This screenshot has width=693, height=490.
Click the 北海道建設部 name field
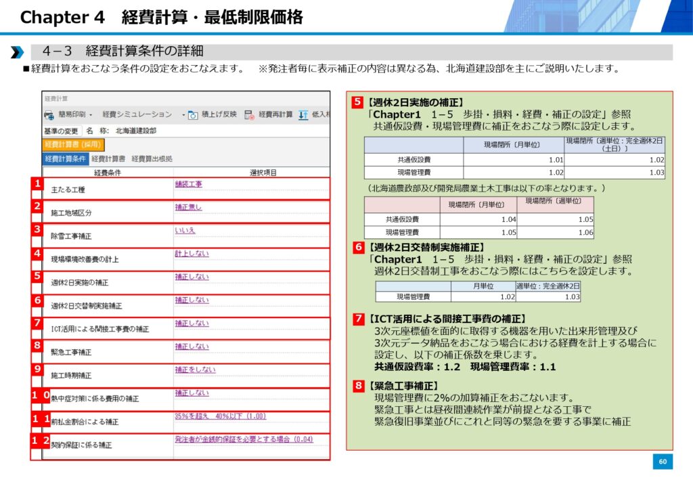pyautogui.click(x=135, y=131)
